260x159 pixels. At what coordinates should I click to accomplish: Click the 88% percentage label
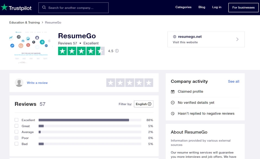point(150,120)
